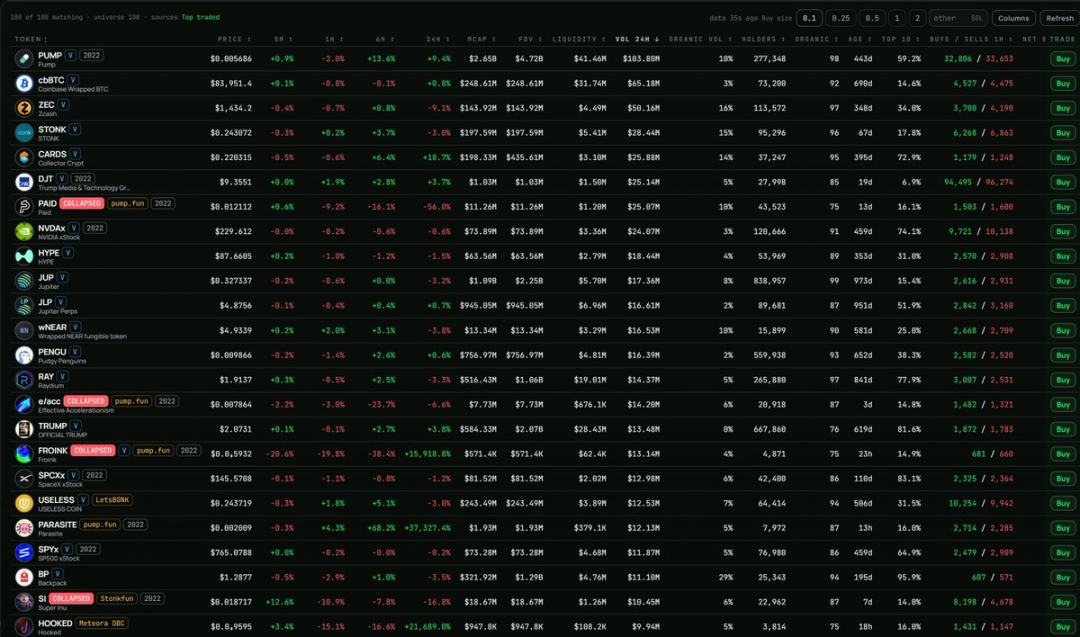Viewport: 1080px width, 637px height.
Task: Toggle VOL 24H sort direction
Action: tap(637, 40)
